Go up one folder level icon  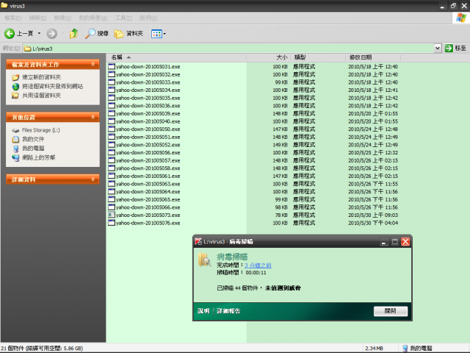(x=73, y=33)
